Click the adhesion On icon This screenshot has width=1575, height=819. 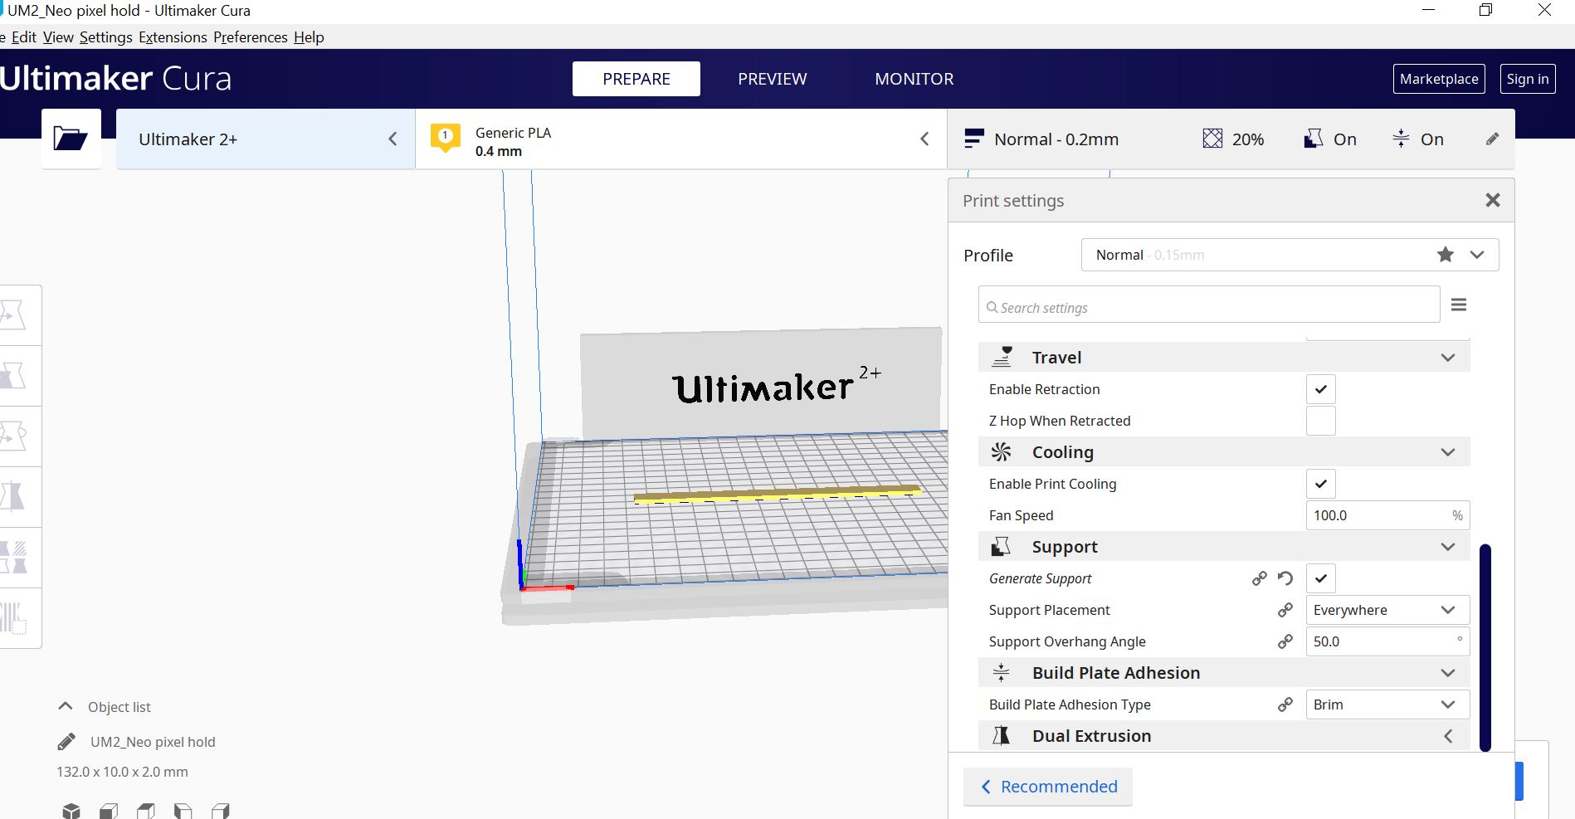(x=1401, y=139)
